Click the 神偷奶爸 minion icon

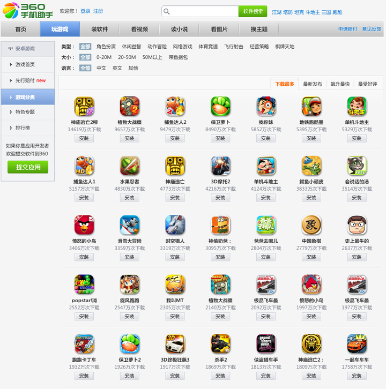(220, 225)
